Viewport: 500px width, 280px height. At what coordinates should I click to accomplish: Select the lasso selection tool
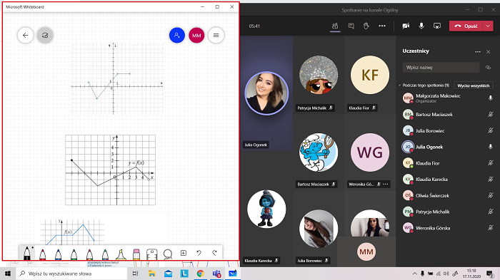click(168, 254)
